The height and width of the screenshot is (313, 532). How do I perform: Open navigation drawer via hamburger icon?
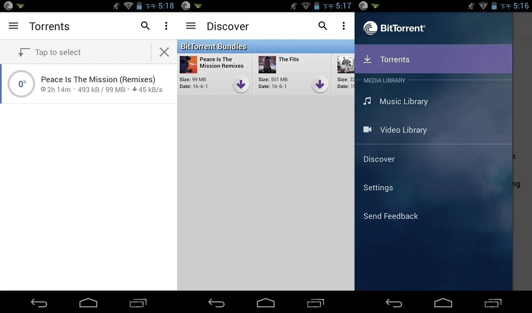pyautogui.click(x=13, y=26)
